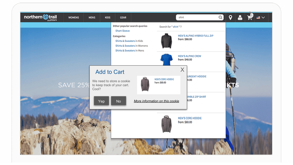Click Other popular search queries heading

[130, 26]
